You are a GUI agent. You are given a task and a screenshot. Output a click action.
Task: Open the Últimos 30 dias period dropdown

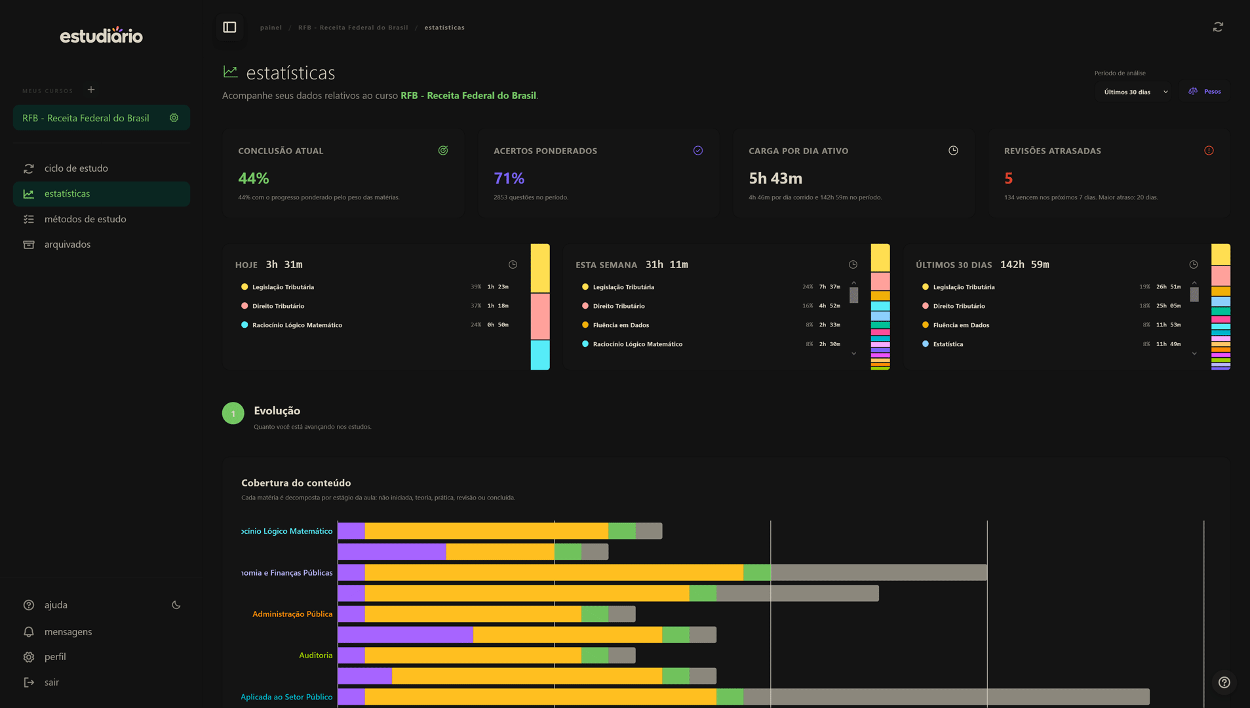pyautogui.click(x=1136, y=92)
